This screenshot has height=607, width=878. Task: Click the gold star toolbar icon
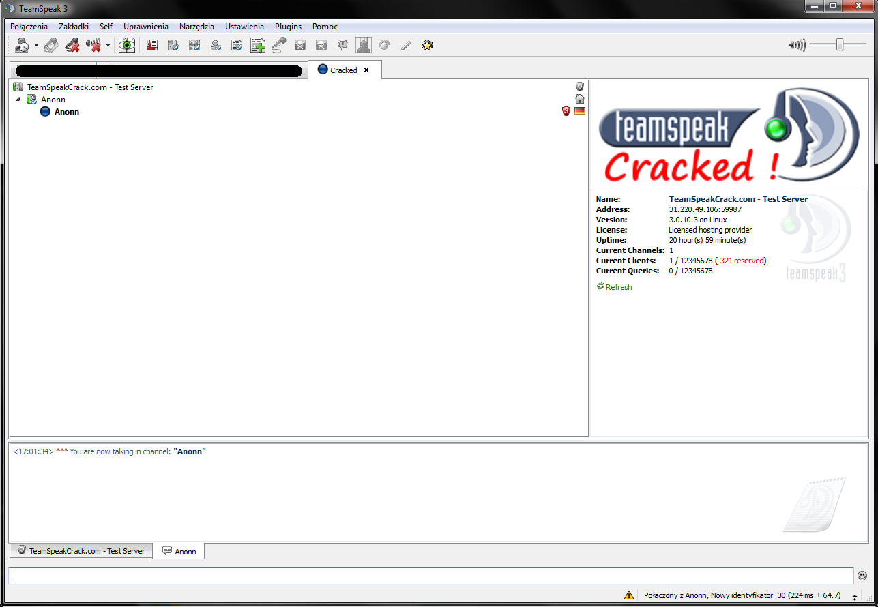pyautogui.click(x=427, y=45)
